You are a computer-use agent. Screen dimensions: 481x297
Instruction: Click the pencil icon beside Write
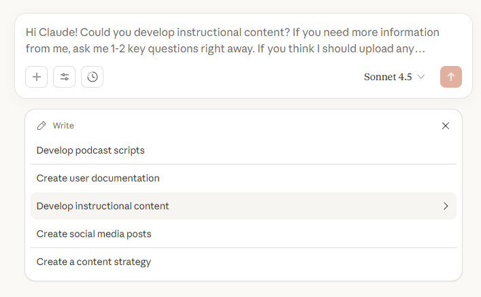click(42, 126)
